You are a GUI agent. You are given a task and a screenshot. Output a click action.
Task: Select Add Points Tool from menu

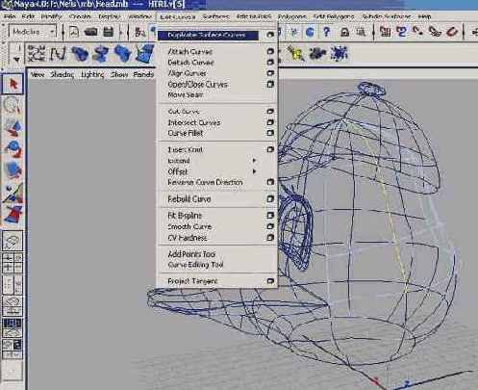191,254
